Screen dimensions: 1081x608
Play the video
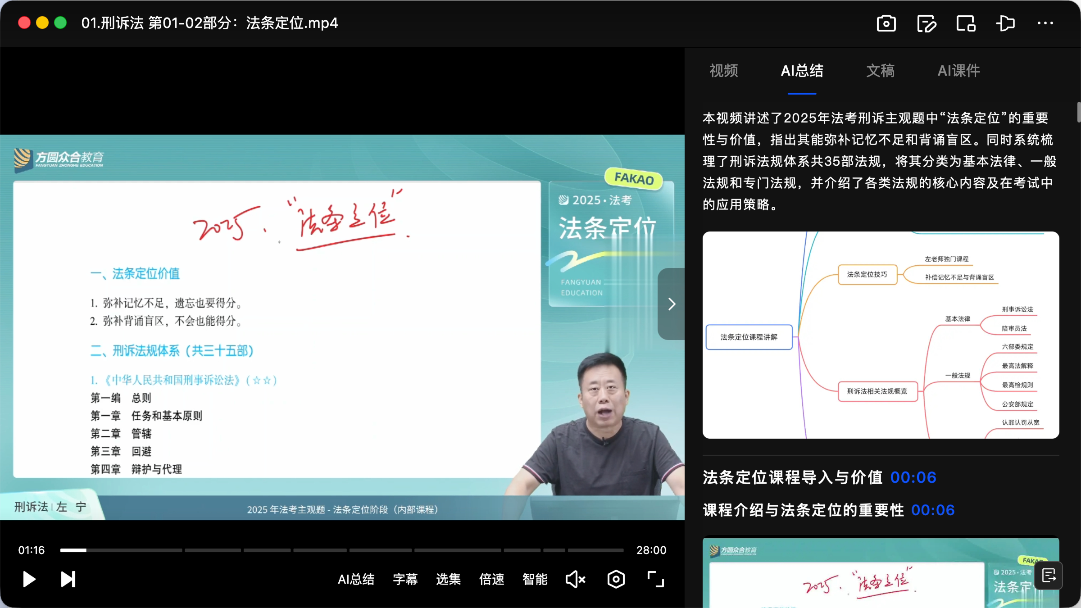[x=29, y=579]
